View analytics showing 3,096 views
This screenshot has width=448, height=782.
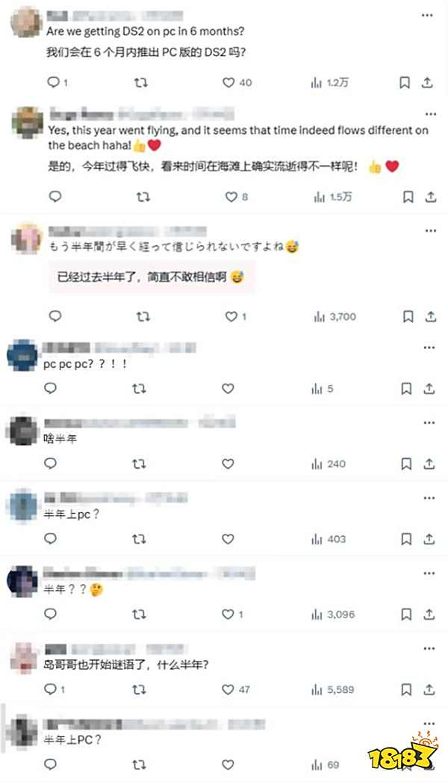tap(333, 615)
